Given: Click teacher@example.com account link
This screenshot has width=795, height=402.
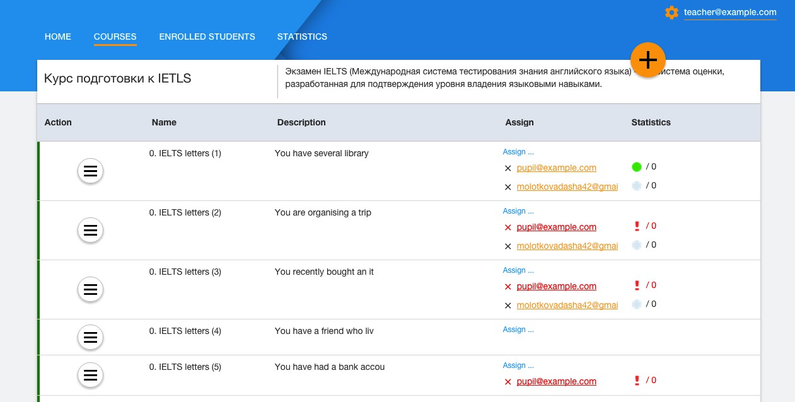Looking at the screenshot, I should tap(730, 13).
